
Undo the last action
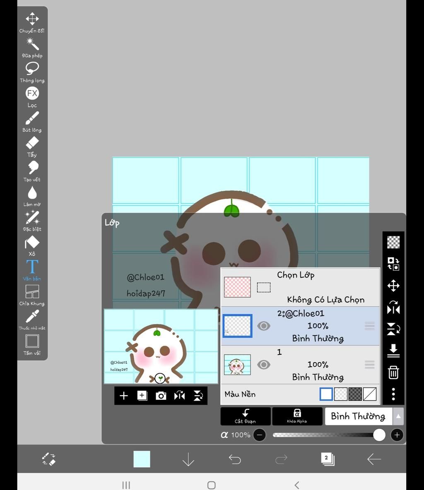click(x=234, y=459)
